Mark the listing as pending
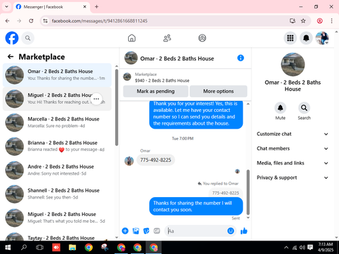339x254 pixels. coord(155,91)
